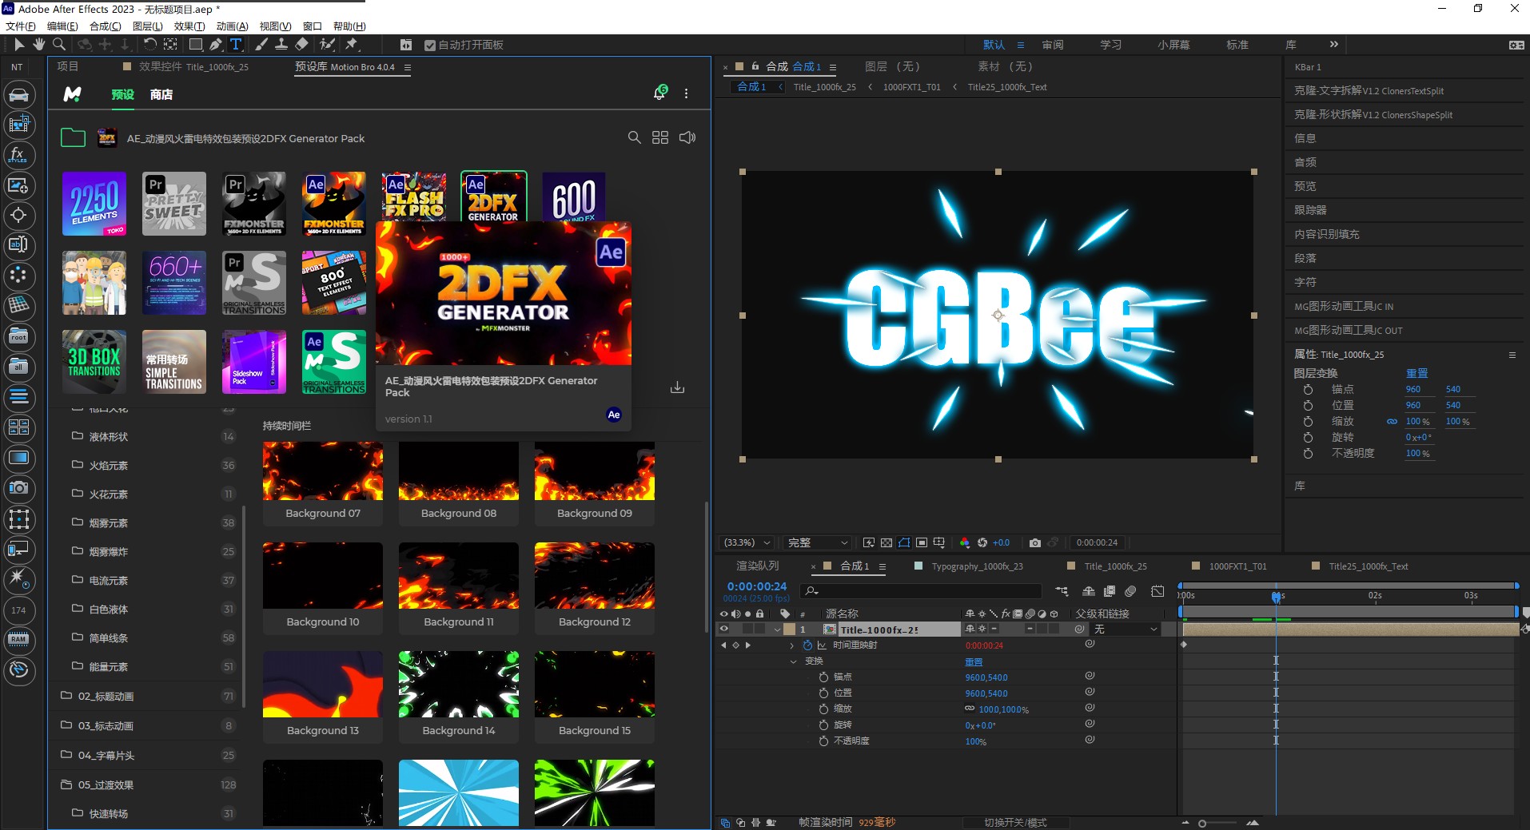Toggle preset preview sound speaker
This screenshot has height=830, width=1530.
(x=687, y=137)
